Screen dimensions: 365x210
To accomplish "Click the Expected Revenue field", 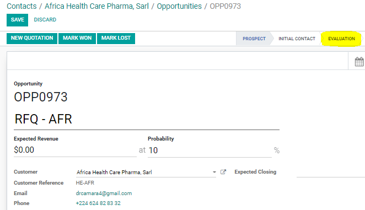I will click(75, 150).
